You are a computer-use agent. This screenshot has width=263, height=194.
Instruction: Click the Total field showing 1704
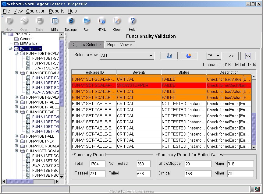tap(98, 164)
